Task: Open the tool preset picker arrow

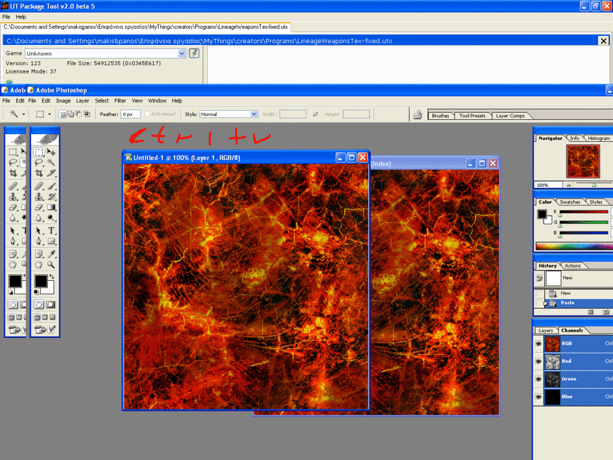Action: click(x=24, y=114)
